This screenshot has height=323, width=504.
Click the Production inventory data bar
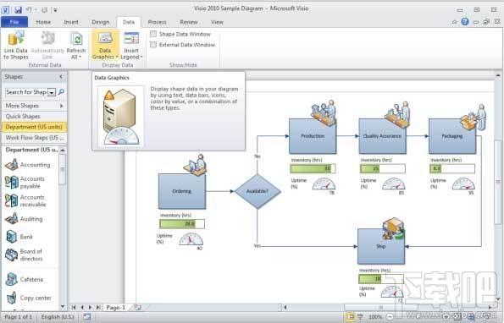tap(313, 168)
